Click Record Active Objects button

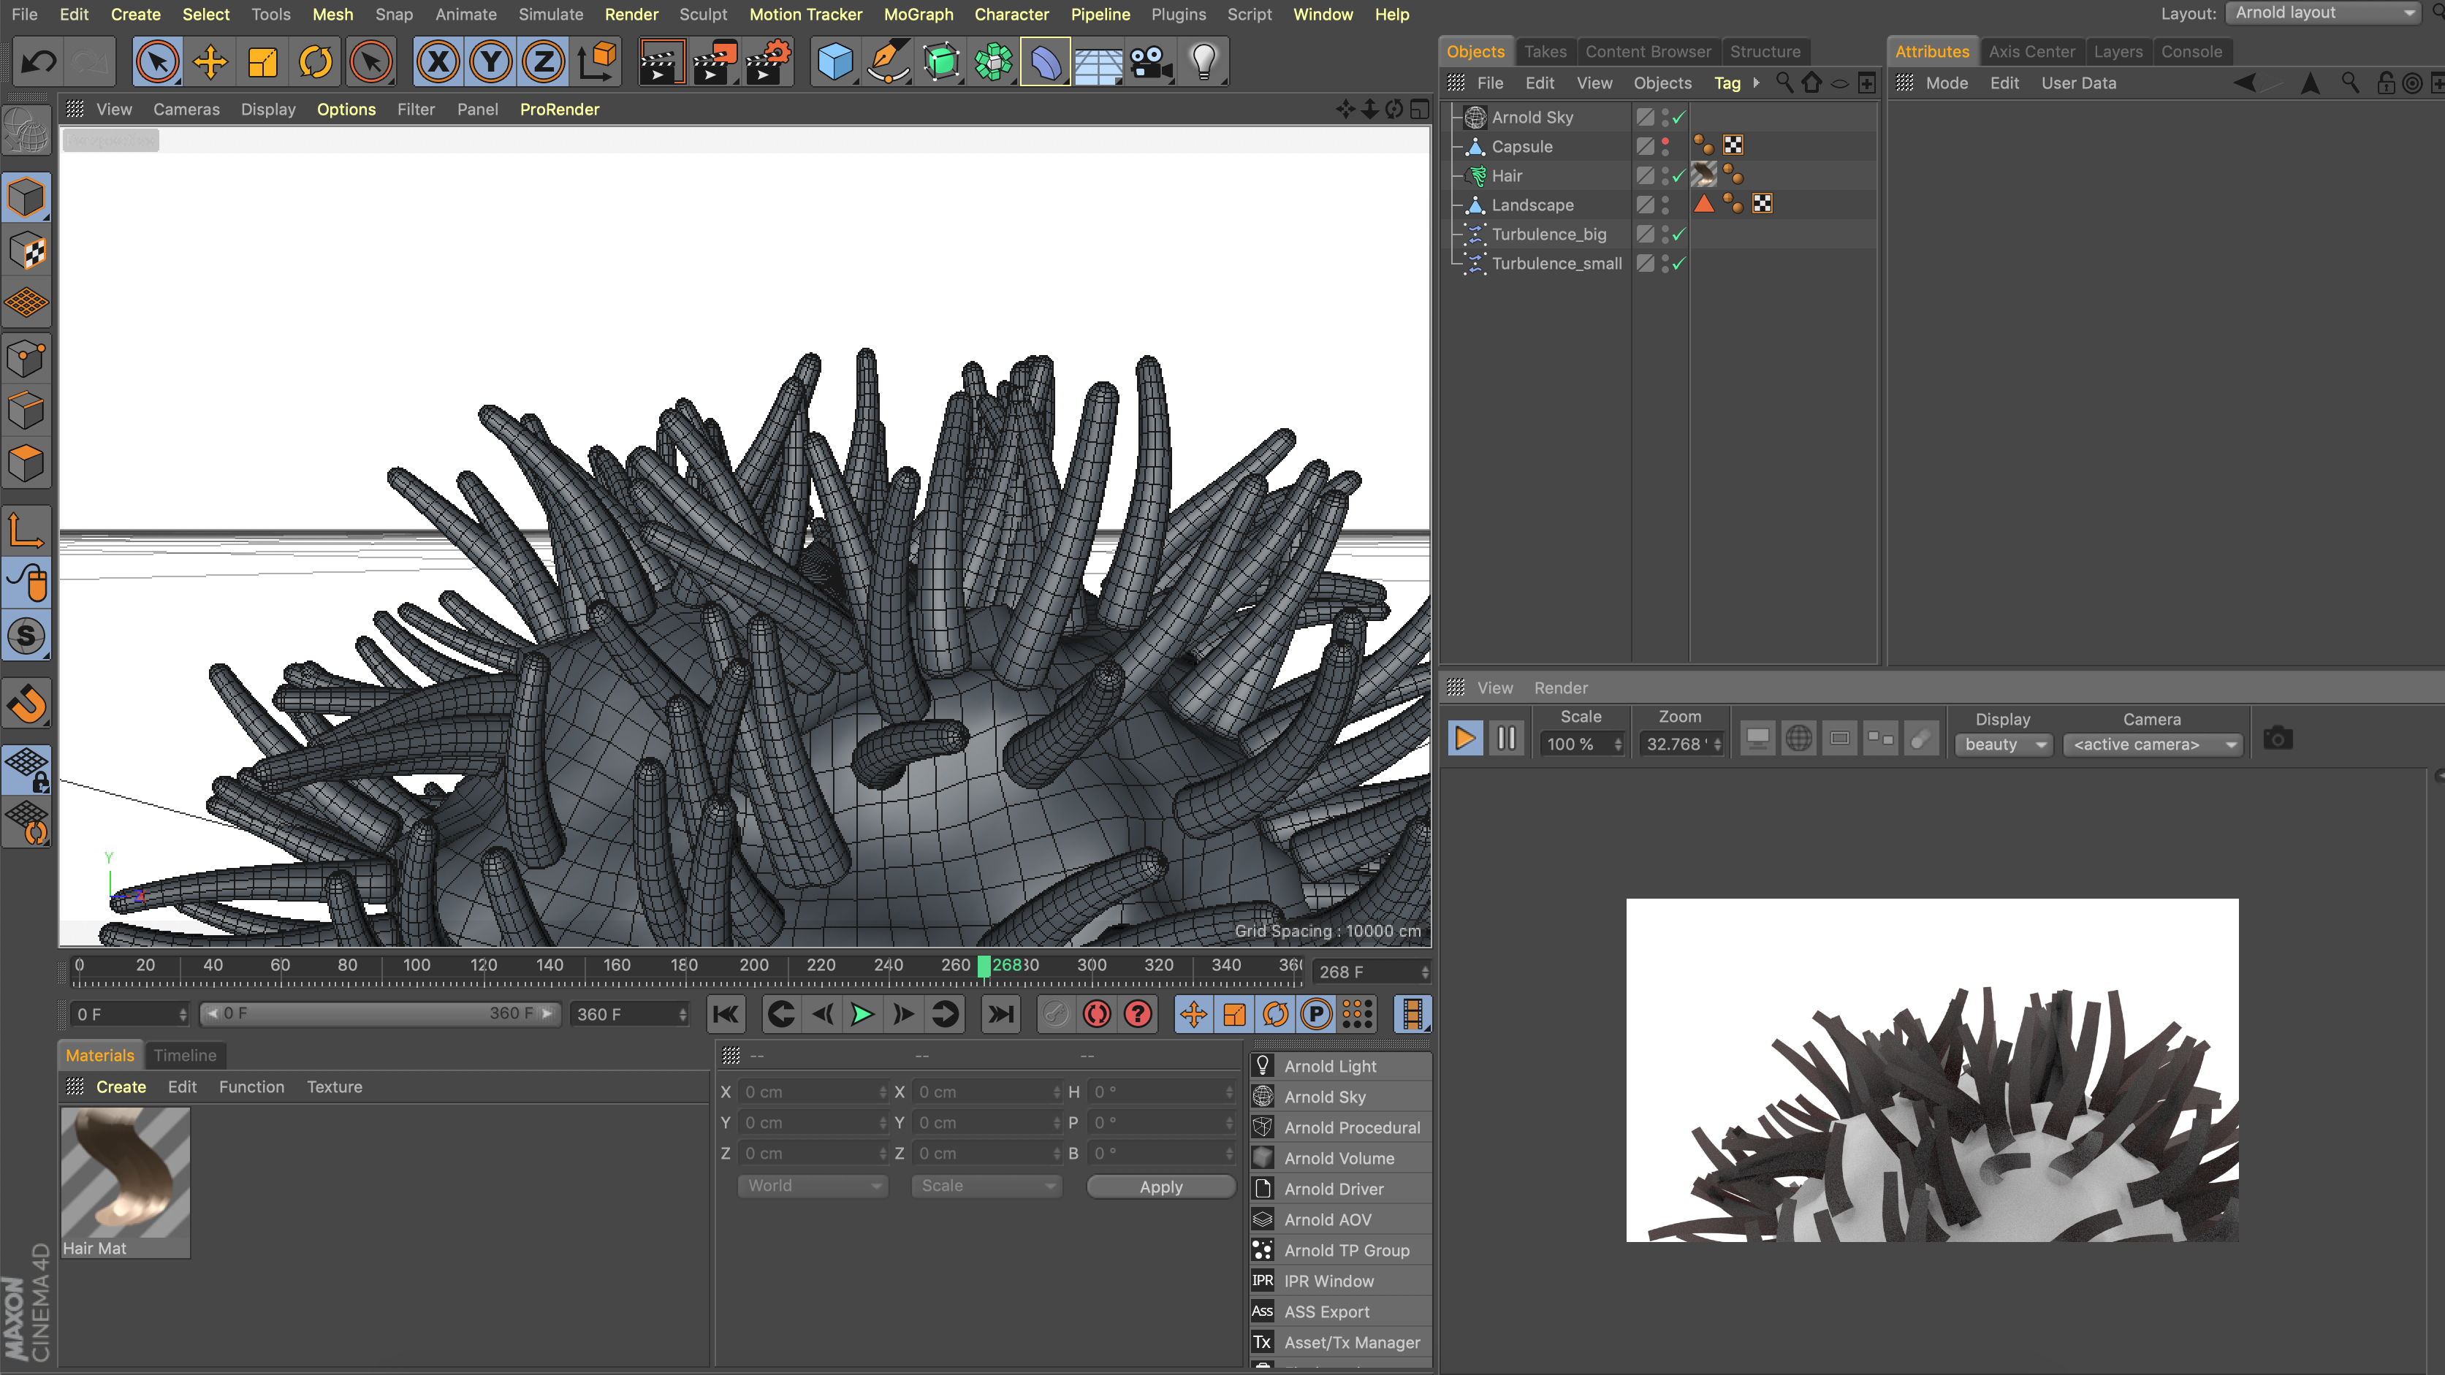[x=1054, y=1014]
